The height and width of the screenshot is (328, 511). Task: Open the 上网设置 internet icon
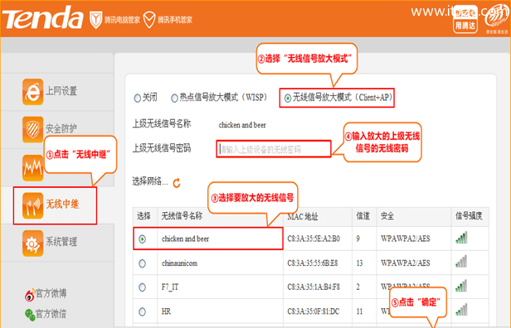tap(32, 92)
